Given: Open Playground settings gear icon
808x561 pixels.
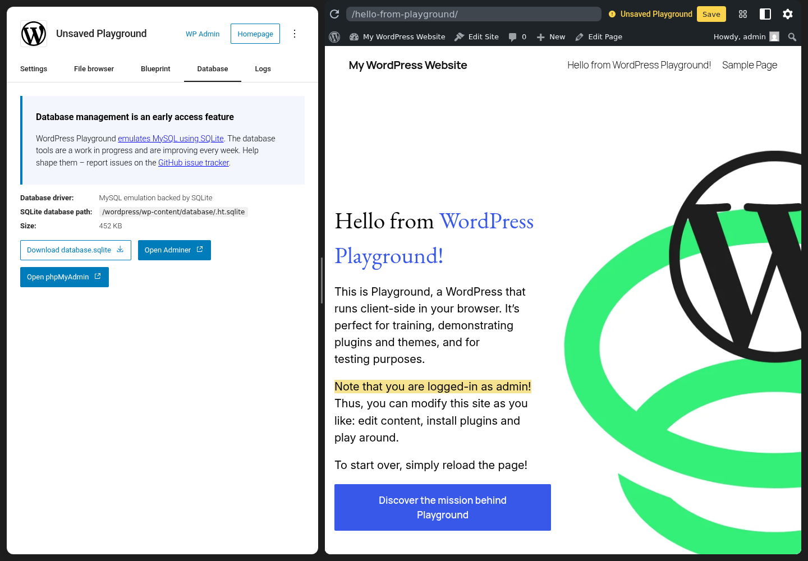Looking at the screenshot, I should pos(788,14).
